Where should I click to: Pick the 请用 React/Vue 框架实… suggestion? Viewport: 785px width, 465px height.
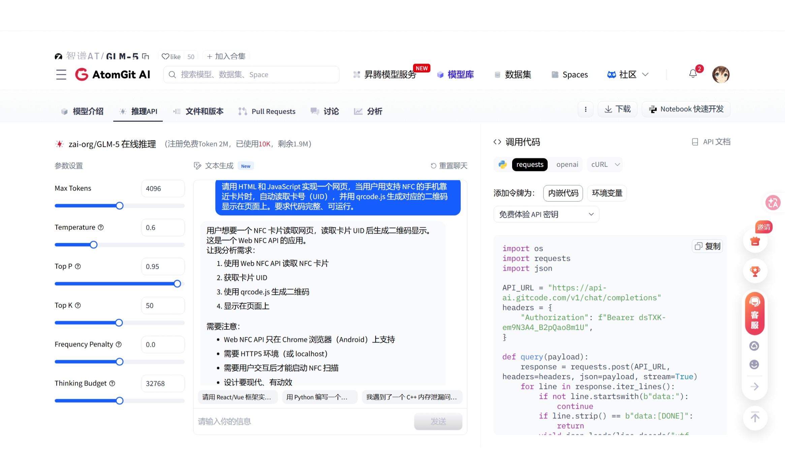point(238,397)
